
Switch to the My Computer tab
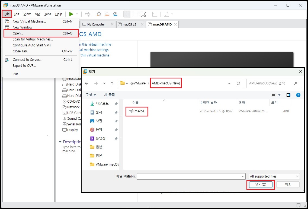click(x=96, y=24)
